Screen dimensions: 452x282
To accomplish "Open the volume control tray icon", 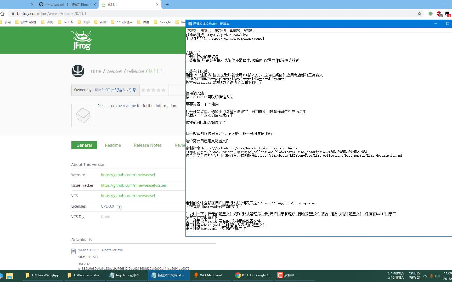I will (x=437, y=276).
